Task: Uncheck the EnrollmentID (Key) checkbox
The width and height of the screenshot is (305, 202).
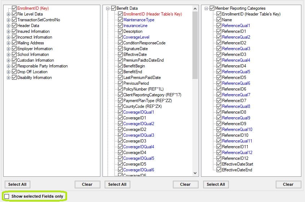Action: (x=14, y=8)
